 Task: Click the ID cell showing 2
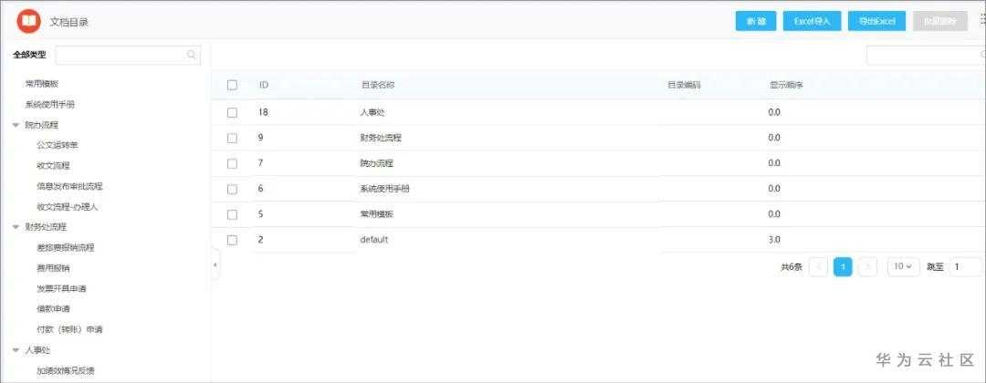pyautogui.click(x=260, y=240)
